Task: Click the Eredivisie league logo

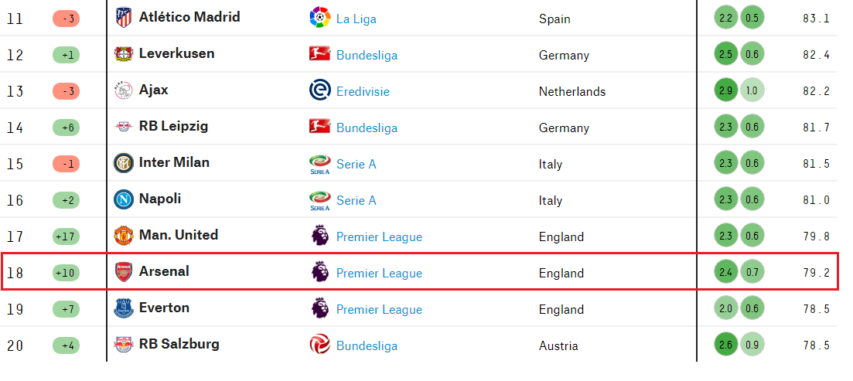Action: click(319, 91)
